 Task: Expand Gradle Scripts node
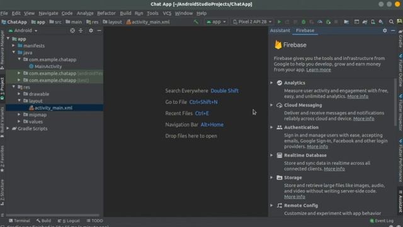[x=8, y=129]
